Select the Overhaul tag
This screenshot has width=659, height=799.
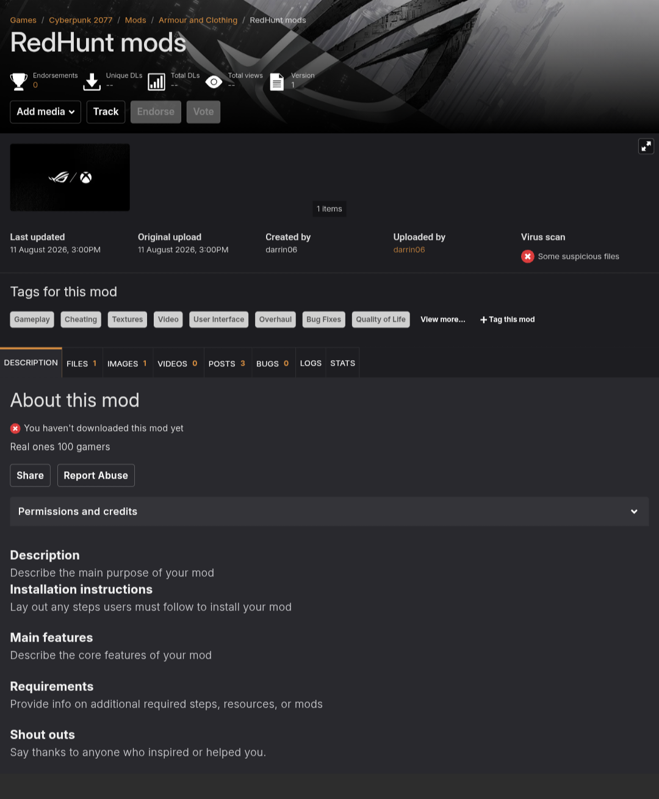pyautogui.click(x=276, y=319)
